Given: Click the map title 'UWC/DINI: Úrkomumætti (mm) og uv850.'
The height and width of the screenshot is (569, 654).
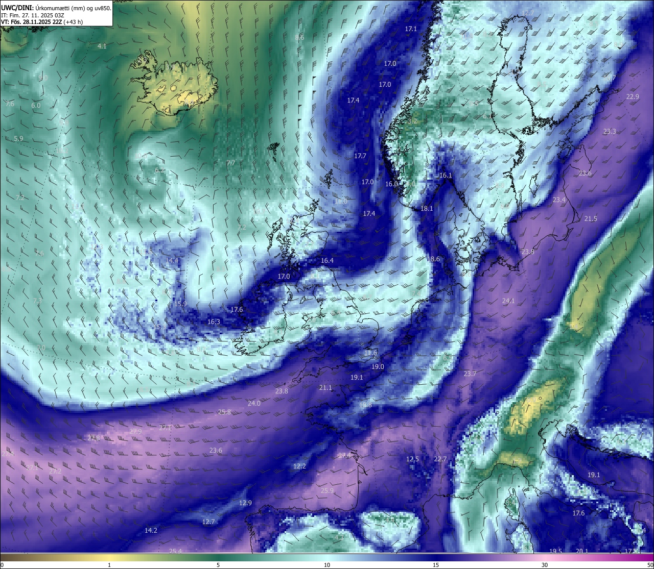Looking at the screenshot, I should 56,7.
